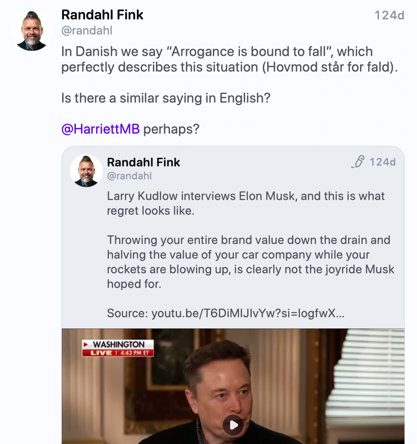Screen dimensions: 417x444
Task: Click the @randahl handle under the main post name
Action: pos(87,31)
